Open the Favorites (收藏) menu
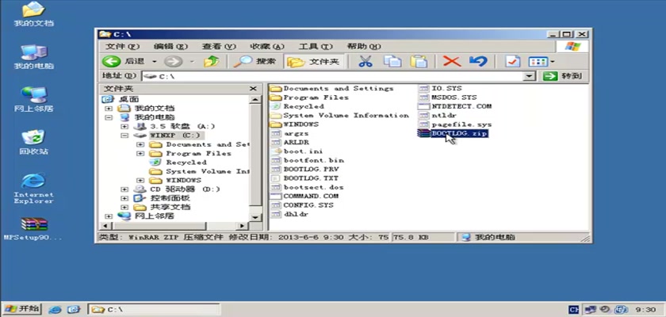The height and width of the screenshot is (317, 666). [x=266, y=46]
